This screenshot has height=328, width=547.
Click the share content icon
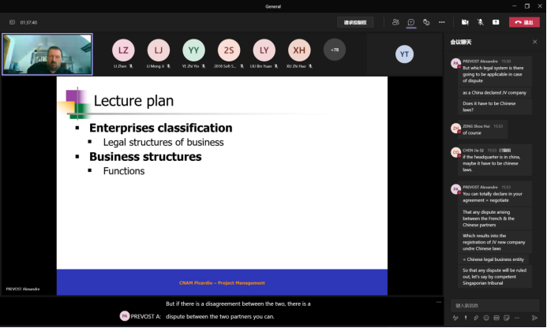[x=496, y=22]
